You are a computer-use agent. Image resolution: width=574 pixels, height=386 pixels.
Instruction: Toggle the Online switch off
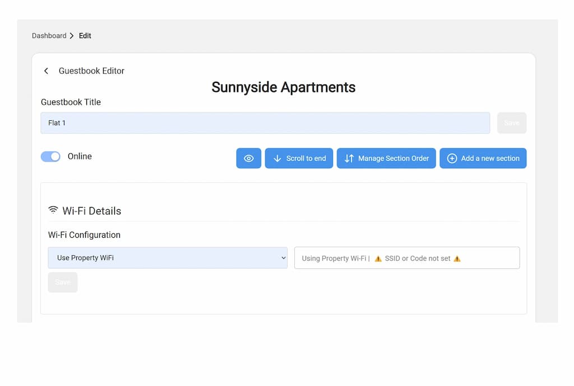point(50,157)
